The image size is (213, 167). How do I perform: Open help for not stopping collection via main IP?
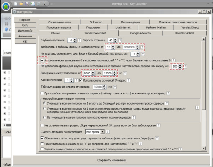(x=159, y=125)
